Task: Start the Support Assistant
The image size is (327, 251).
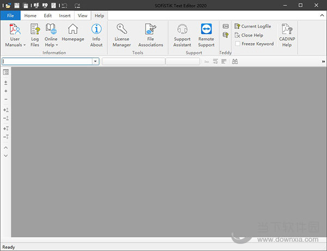Action: click(182, 35)
